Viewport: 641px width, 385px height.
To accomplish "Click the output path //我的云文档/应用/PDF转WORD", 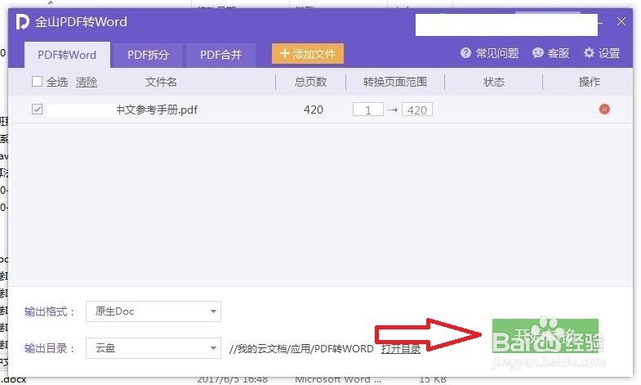I will [x=301, y=348].
